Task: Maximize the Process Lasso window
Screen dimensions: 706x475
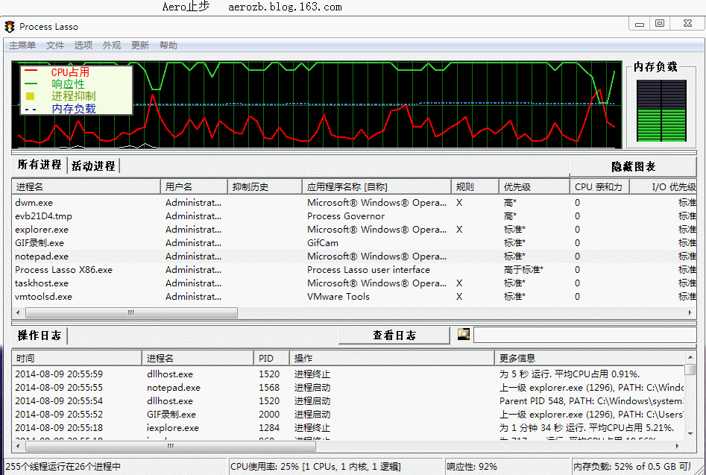Action: tap(660, 23)
